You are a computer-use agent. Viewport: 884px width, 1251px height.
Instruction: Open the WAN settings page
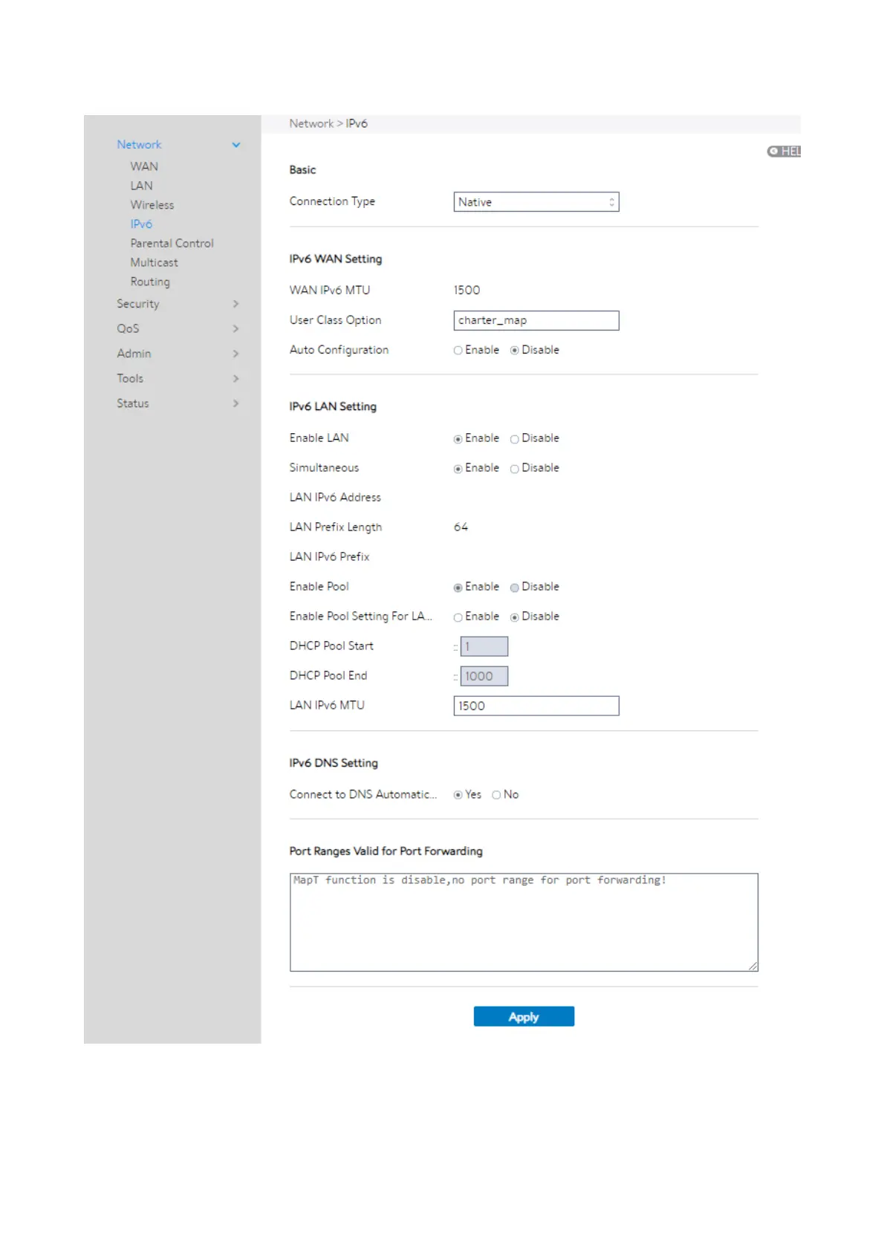click(x=144, y=166)
